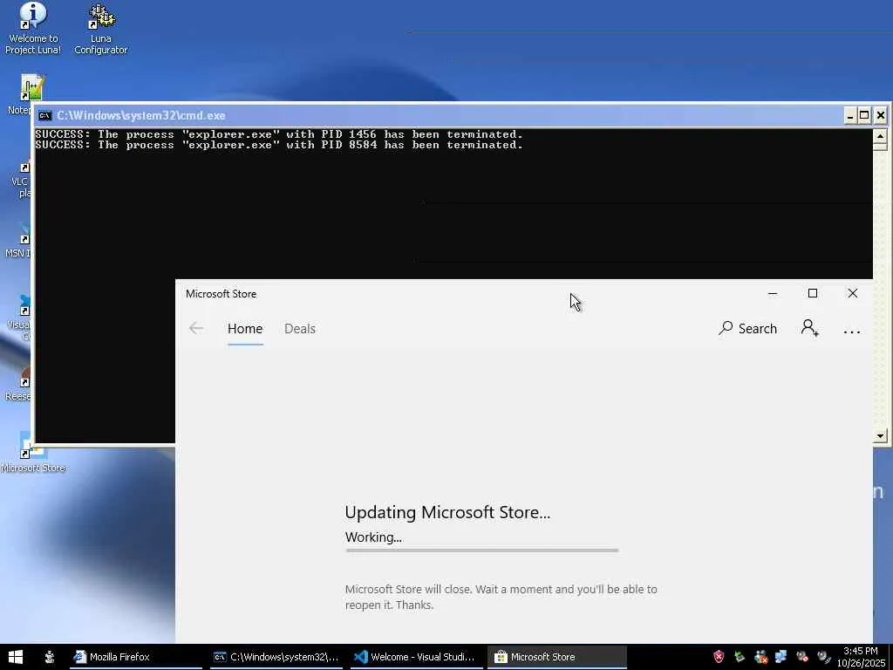Switch to the Deals tab in Microsoft Store

(x=300, y=329)
